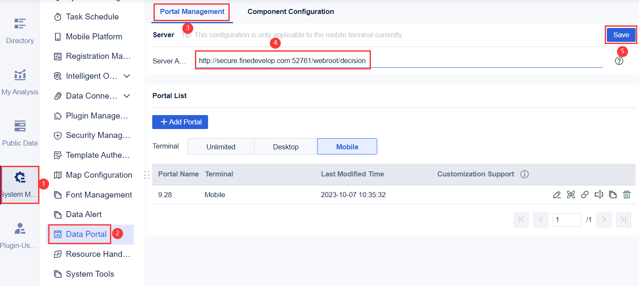Click the Customization Support info icon
Viewport: 639px width, 286px height.
click(525, 174)
